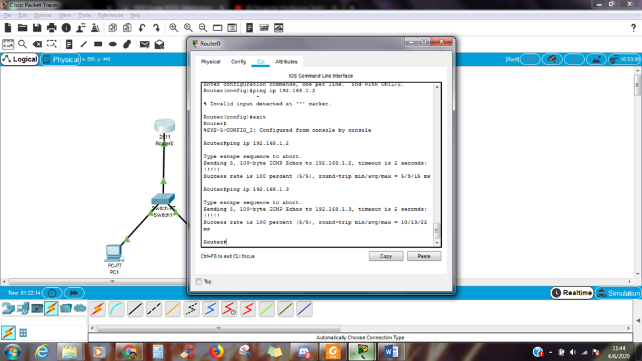Choose the blue coaxial cable
This screenshot has height=361, width=642.
click(x=210, y=309)
